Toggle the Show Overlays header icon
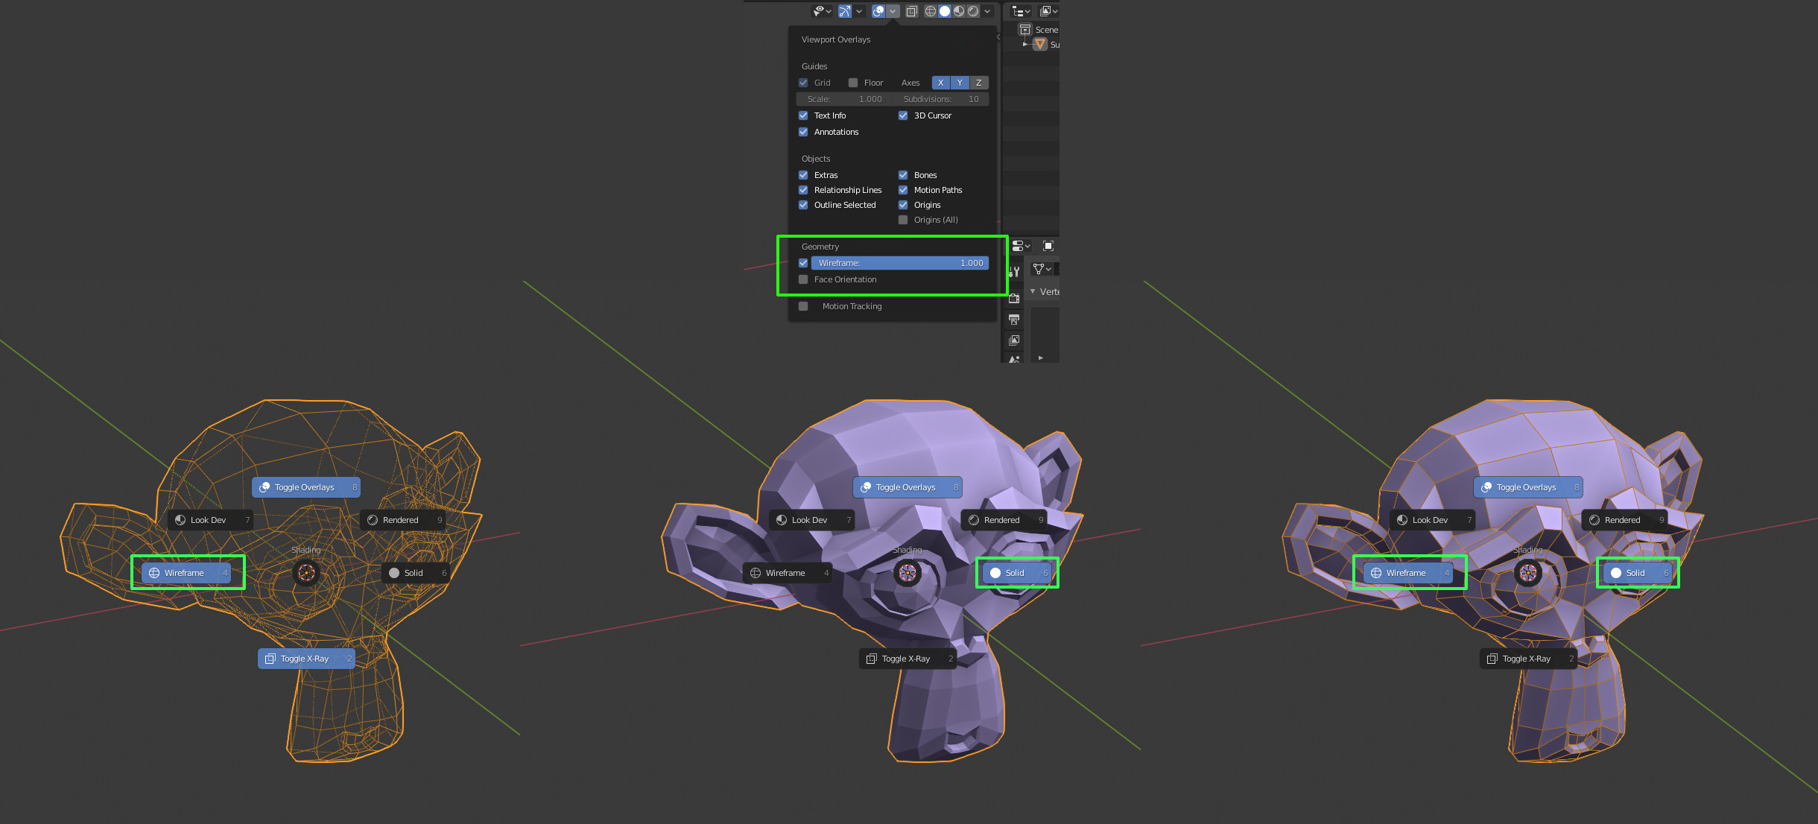1818x824 pixels. tap(878, 11)
